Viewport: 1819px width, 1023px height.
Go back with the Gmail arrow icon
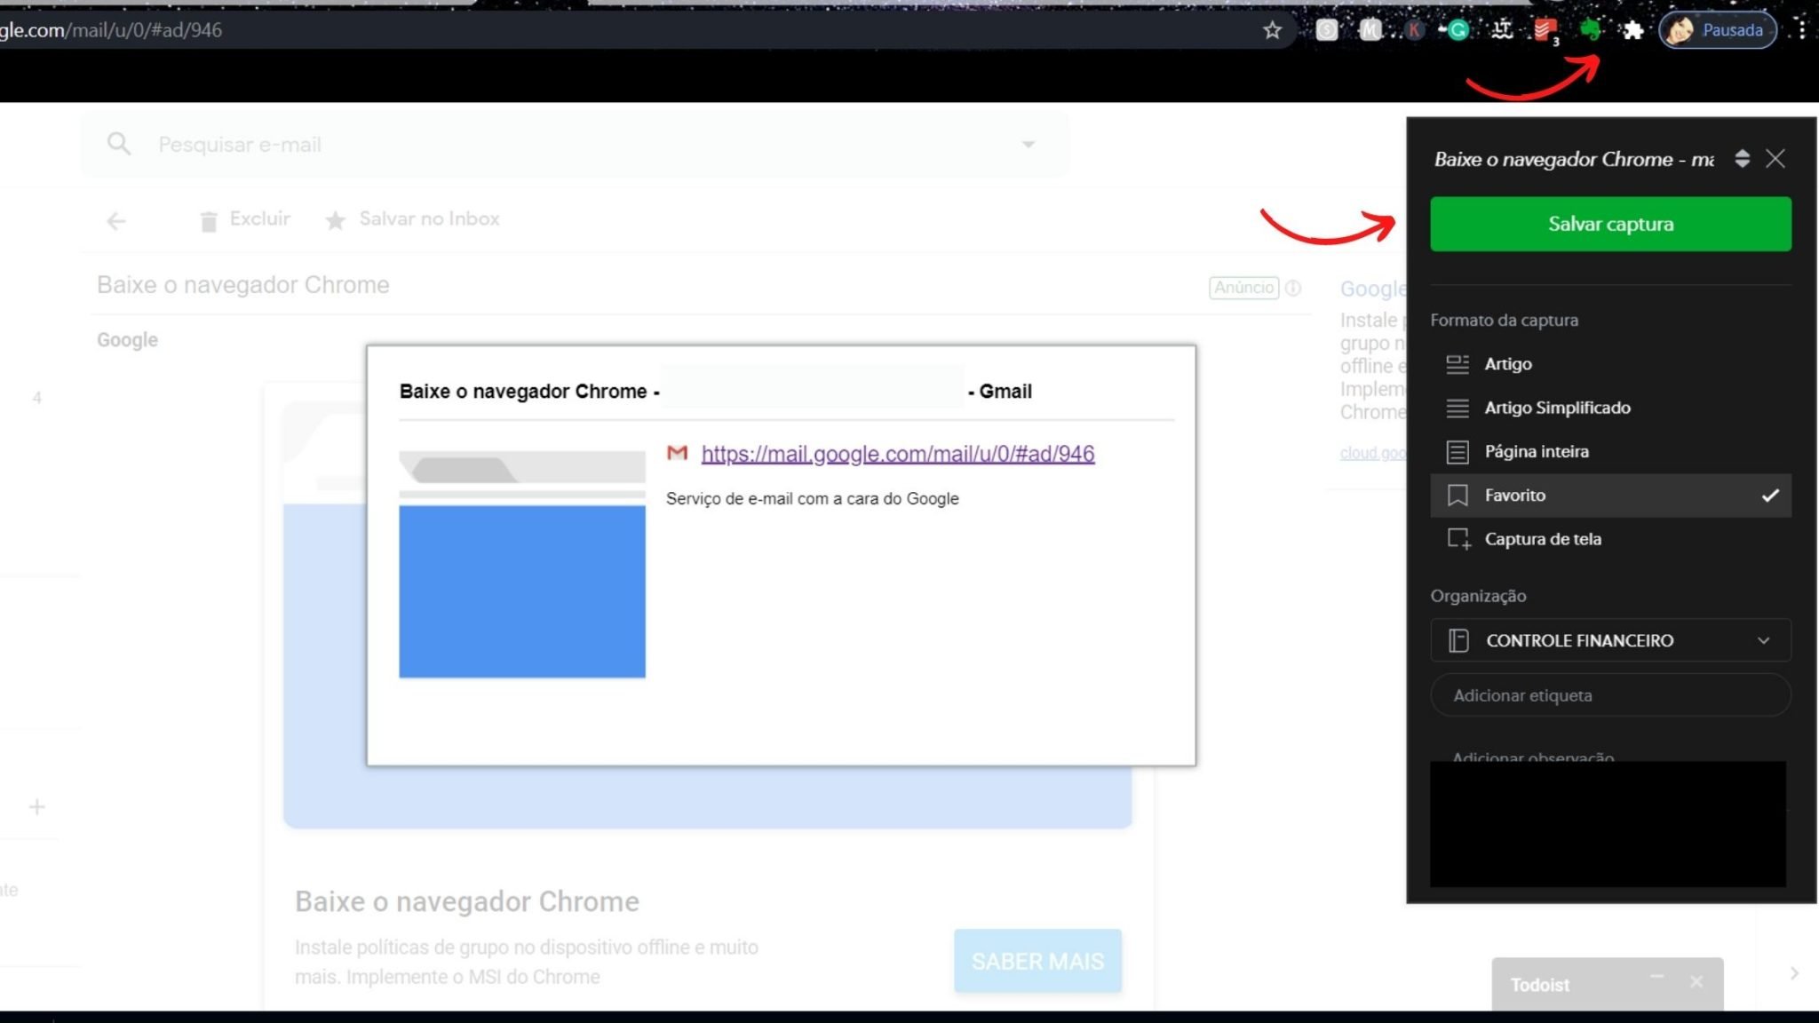pos(116,221)
